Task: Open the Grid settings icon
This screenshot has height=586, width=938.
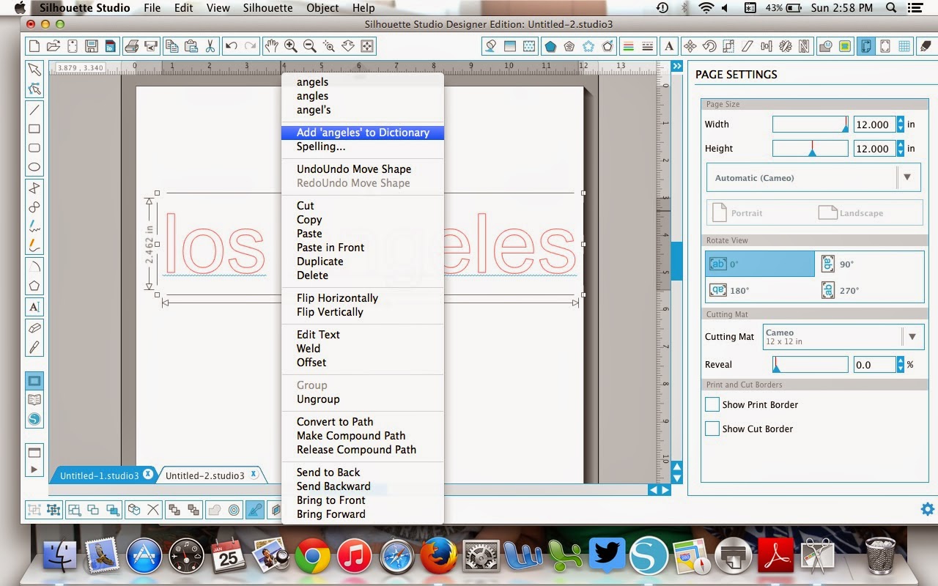Action: [904, 46]
